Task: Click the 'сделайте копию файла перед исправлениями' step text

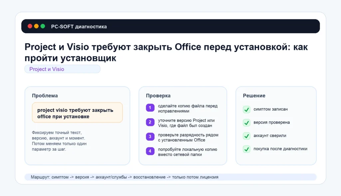Action: (188, 108)
